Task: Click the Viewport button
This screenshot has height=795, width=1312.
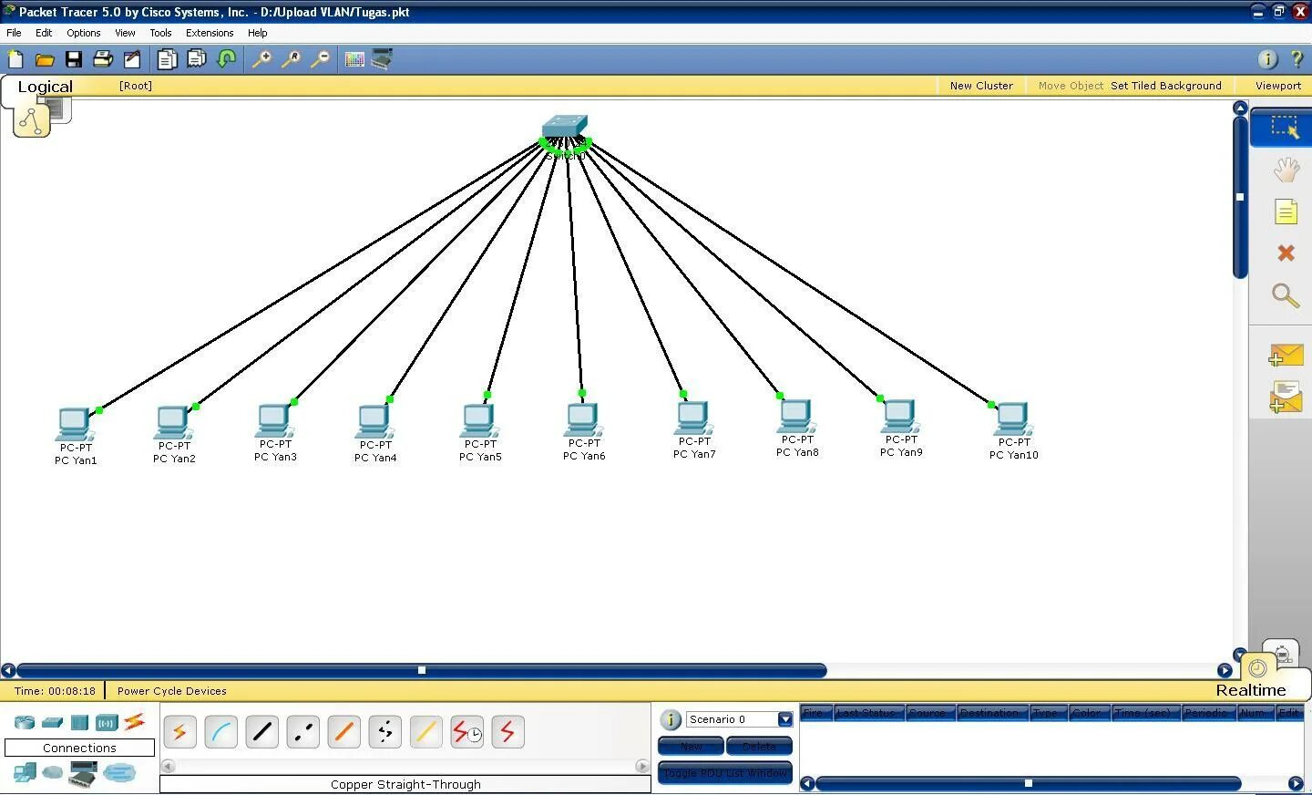Action: 1277,86
